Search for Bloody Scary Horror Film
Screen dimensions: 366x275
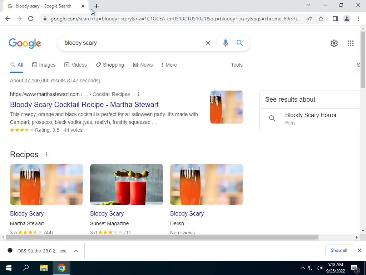pos(311,119)
